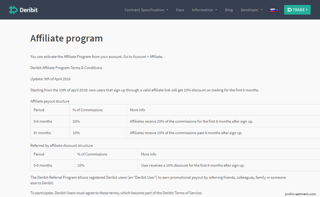
Task: Expand the Information dropdown menu
Action: point(205,10)
